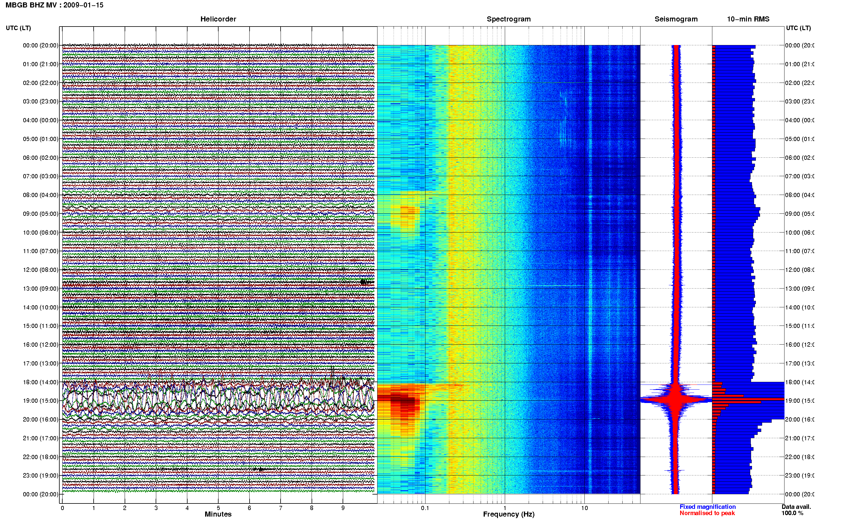This screenshot has width=848, height=530.
Task: Click minute tick label '9' on helicorder axis
Action: click(343, 508)
